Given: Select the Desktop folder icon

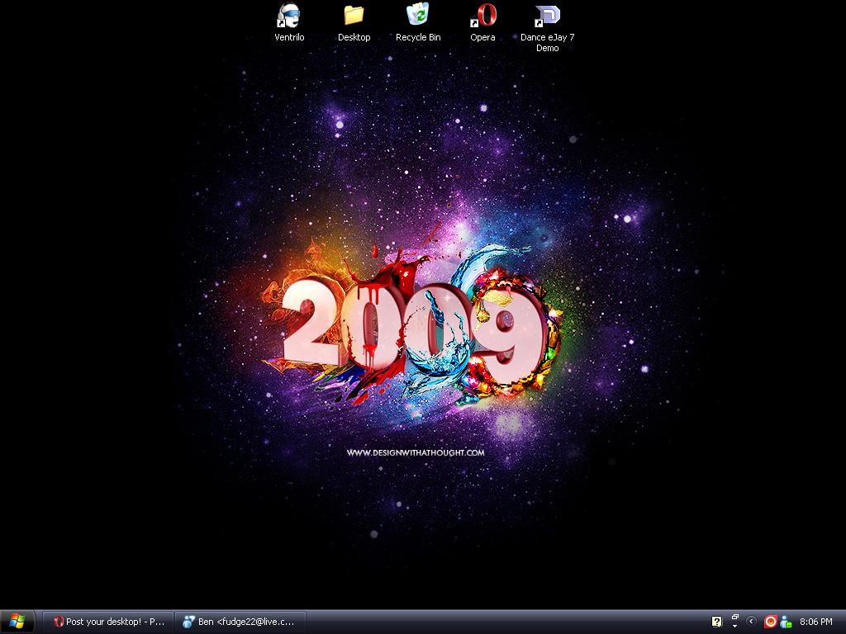Looking at the screenshot, I should (x=354, y=22).
